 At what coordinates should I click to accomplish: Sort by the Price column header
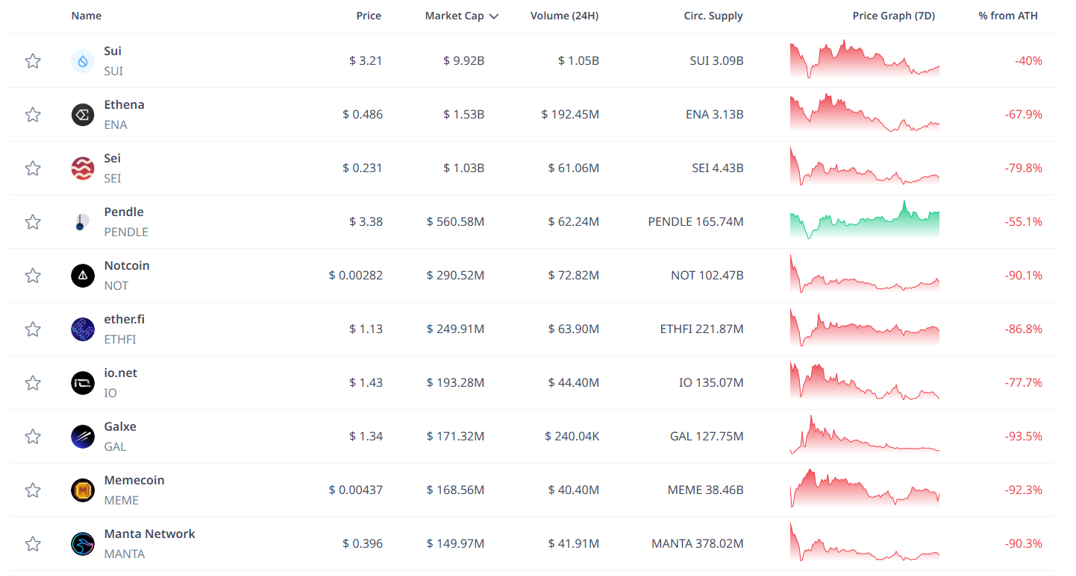click(x=368, y=15)
